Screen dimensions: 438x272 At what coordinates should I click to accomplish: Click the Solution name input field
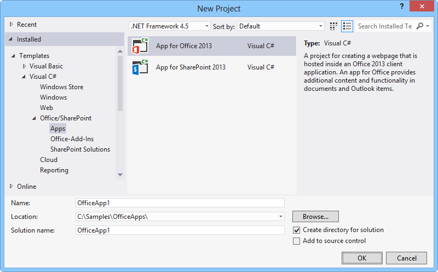(x=180, y=230)
